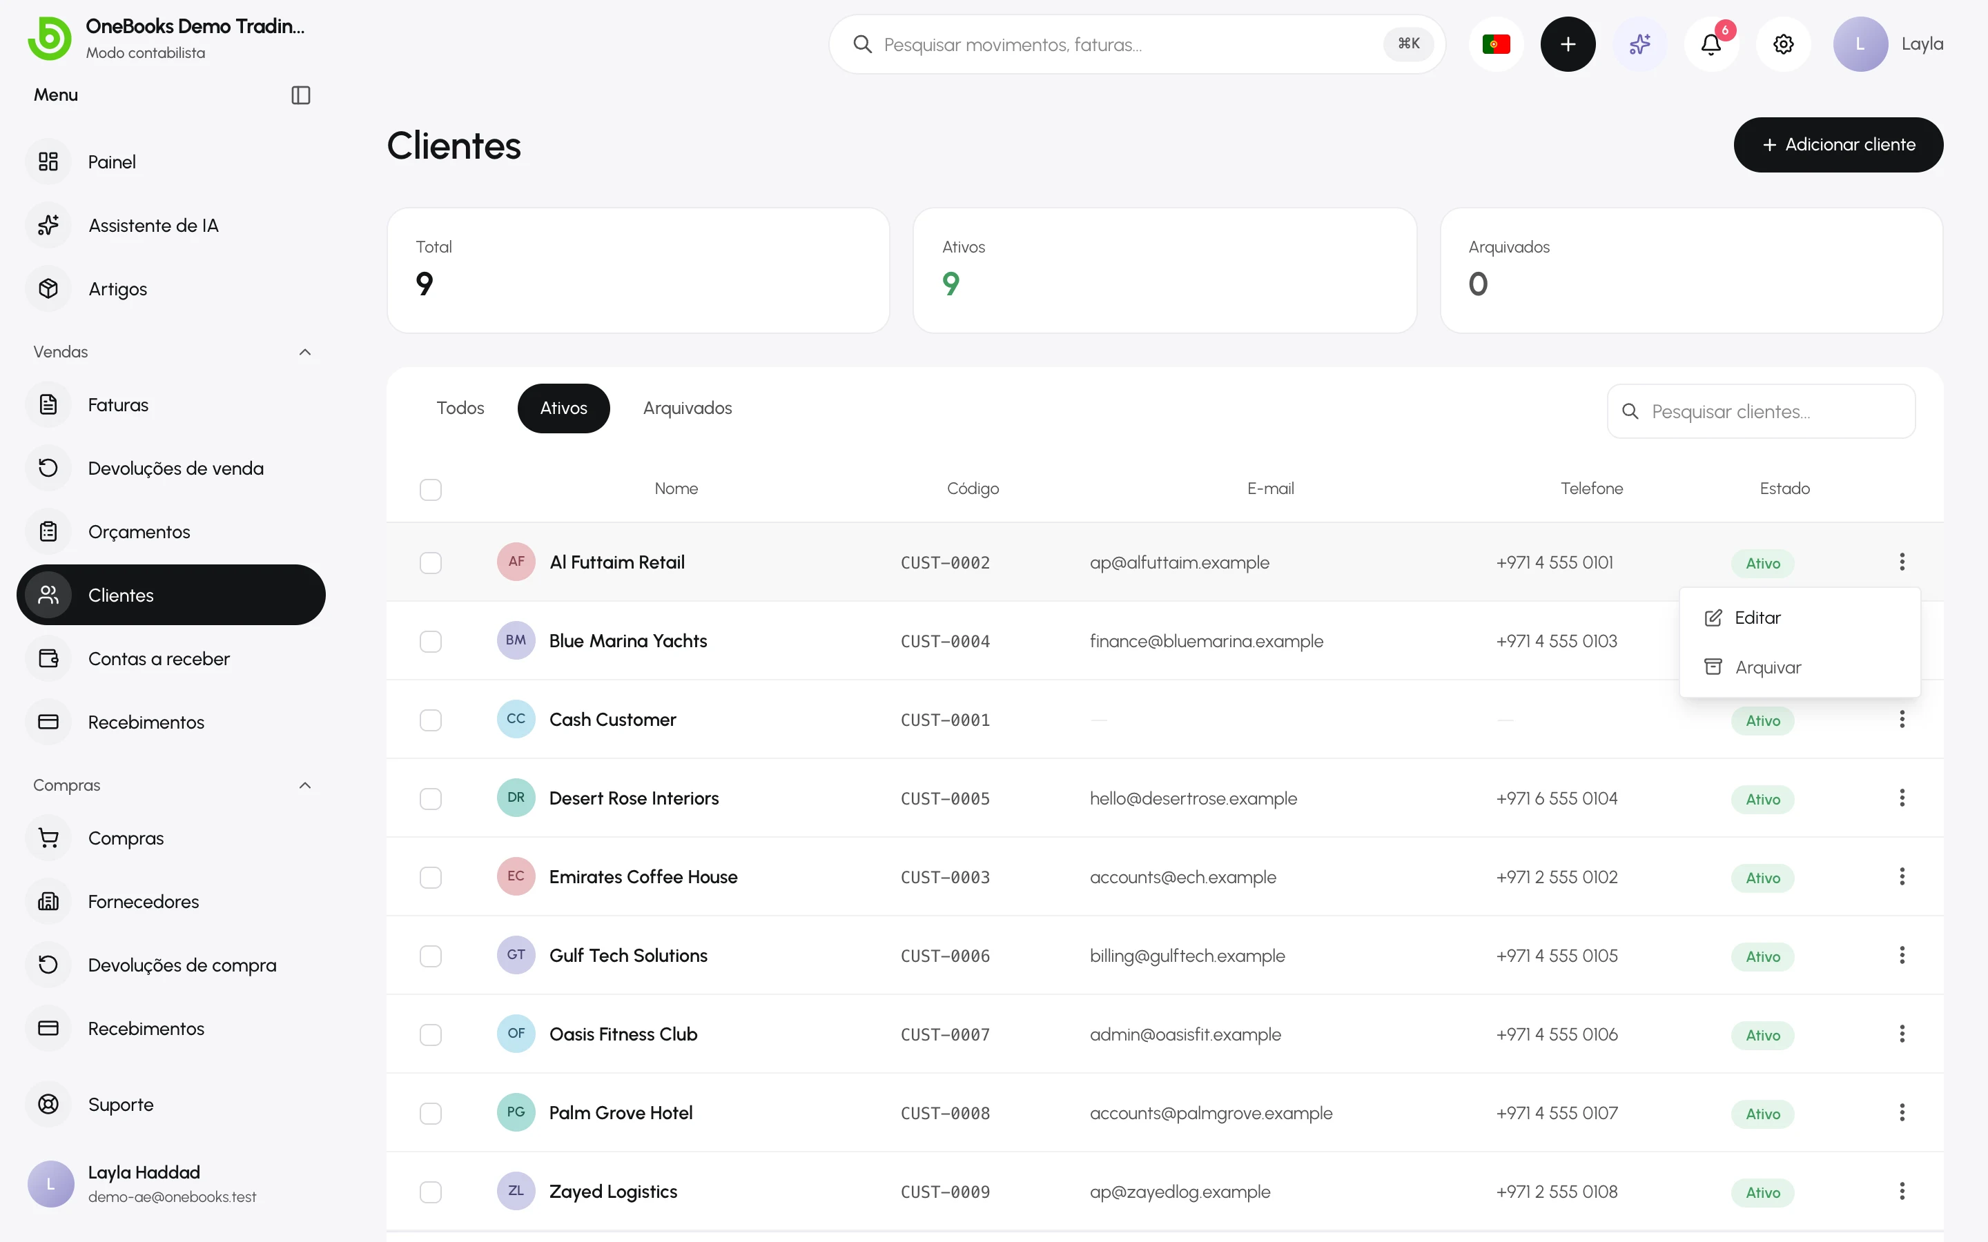Click code CUST-0005
This screenshot has height=1242, width=1988.
[x=945, y=798]
